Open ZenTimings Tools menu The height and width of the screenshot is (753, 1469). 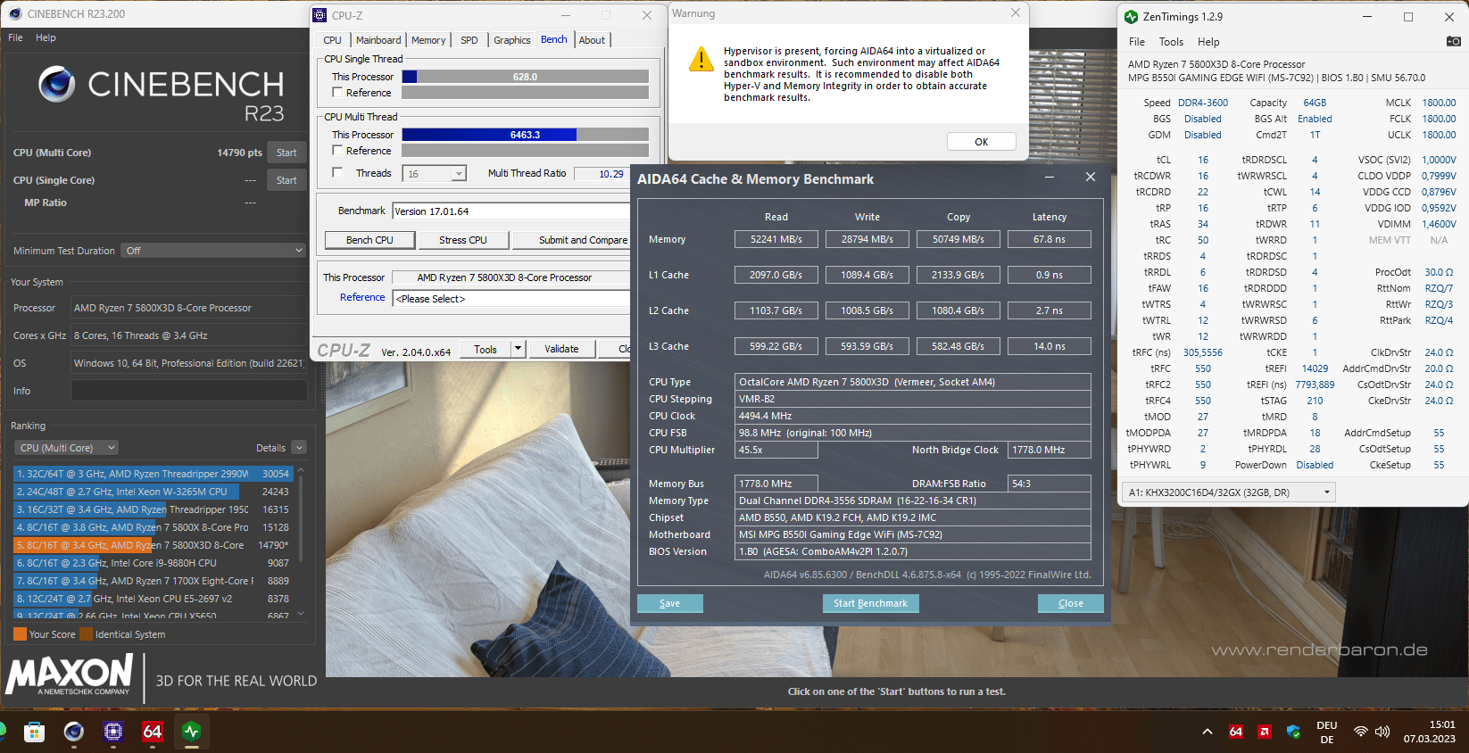tap(1171, 42)
